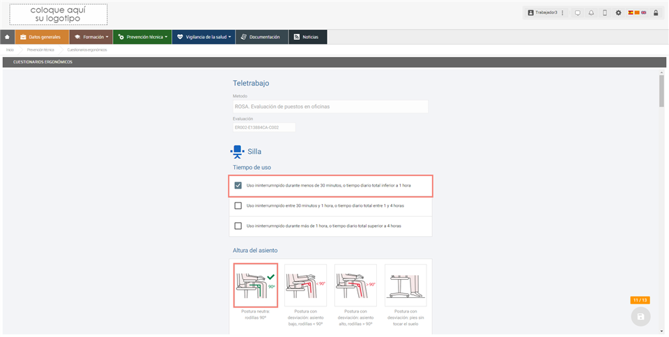Go to the Noticias section
669x337 pixels.
coord(307,37)
